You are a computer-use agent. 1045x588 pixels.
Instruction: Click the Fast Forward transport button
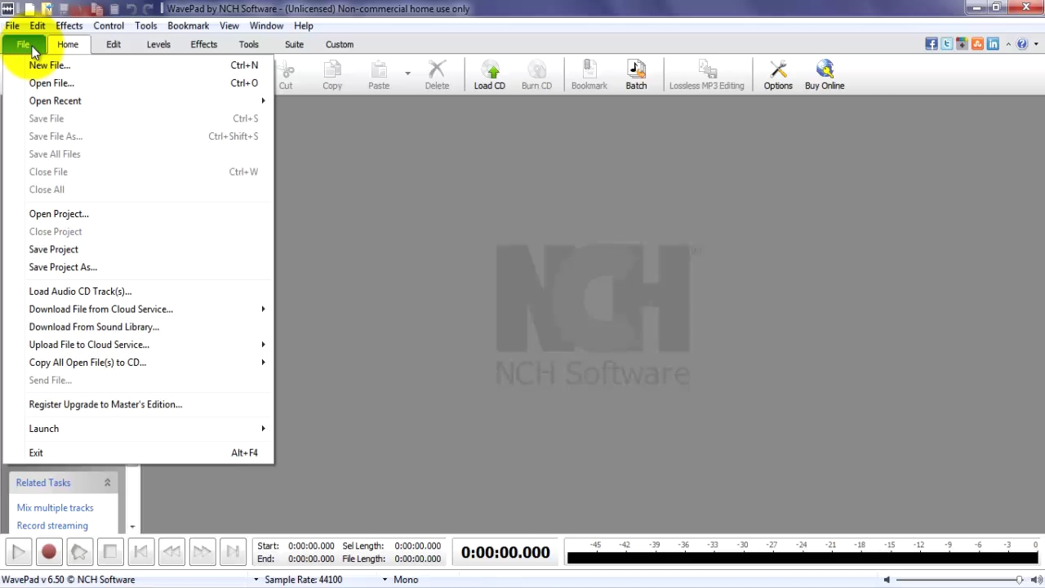point(202,552)
